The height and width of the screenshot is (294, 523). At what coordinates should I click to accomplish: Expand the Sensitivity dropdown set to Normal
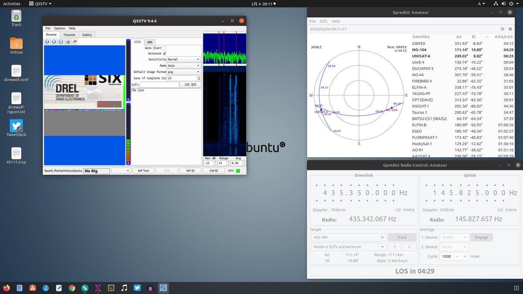[x=183, y=59]
